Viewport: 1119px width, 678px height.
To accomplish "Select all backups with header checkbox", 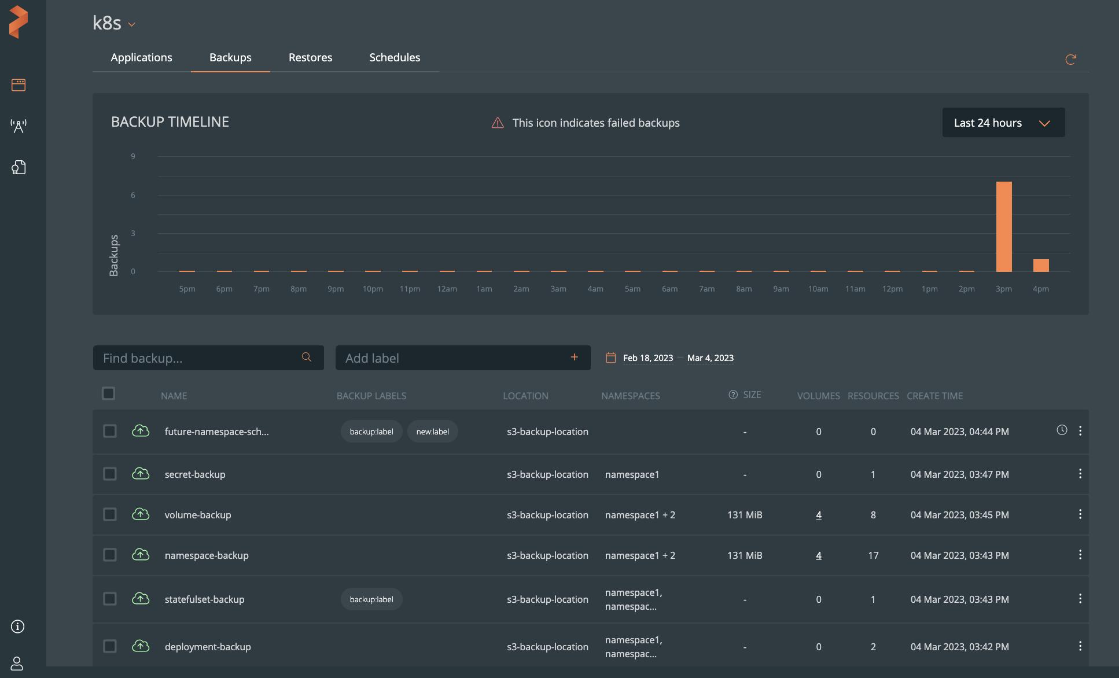I will (108, 393).
